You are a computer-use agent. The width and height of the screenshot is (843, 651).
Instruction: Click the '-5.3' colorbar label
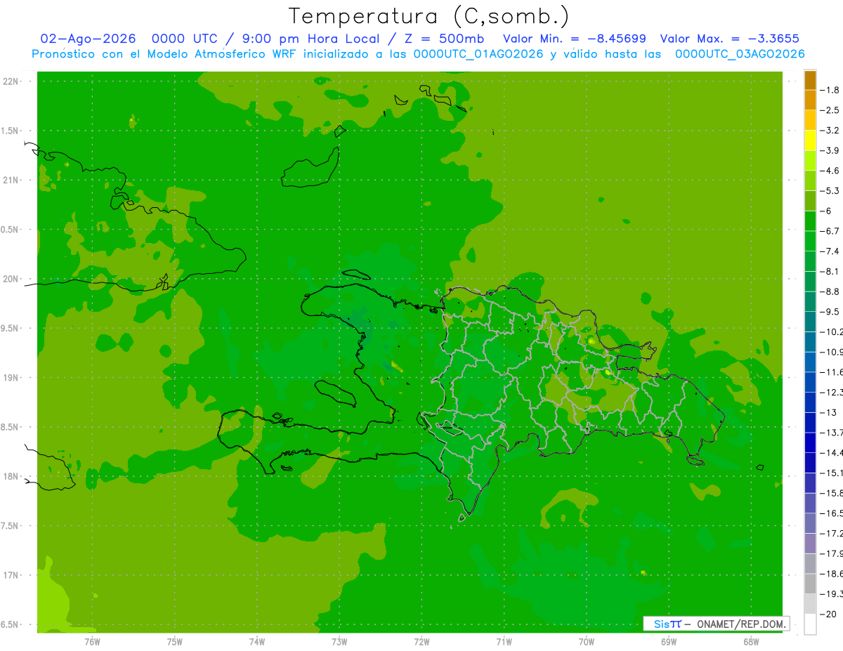click(831, 191)
